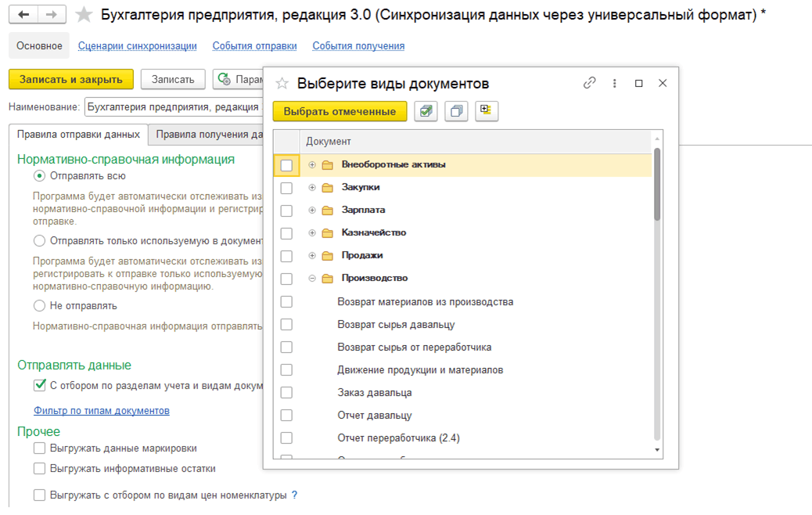Click help question mark near price types
The height and width of the screenshot is (515, 812).
294,495
